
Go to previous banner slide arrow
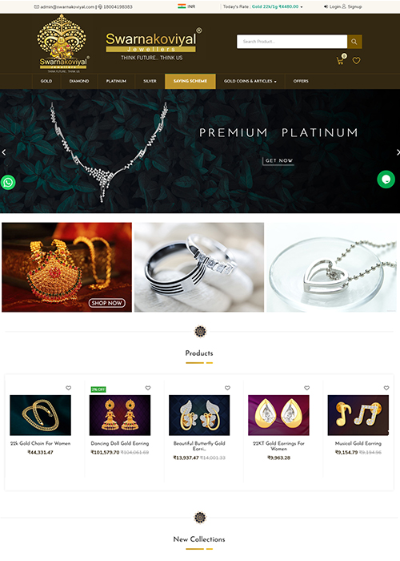[x=4, y=152]
